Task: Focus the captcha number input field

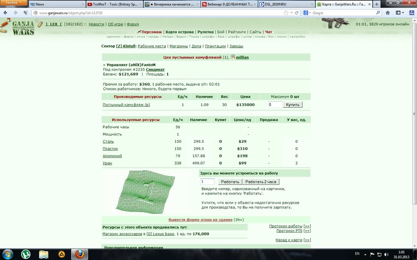Action: (x=207, y=182)
